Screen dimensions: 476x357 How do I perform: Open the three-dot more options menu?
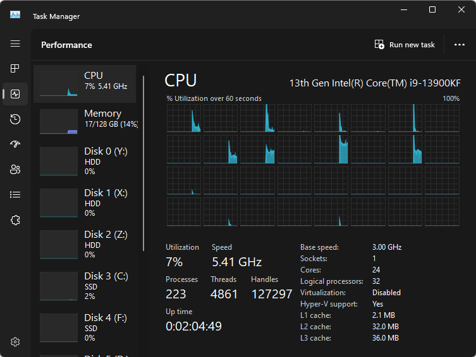(460, 45)
